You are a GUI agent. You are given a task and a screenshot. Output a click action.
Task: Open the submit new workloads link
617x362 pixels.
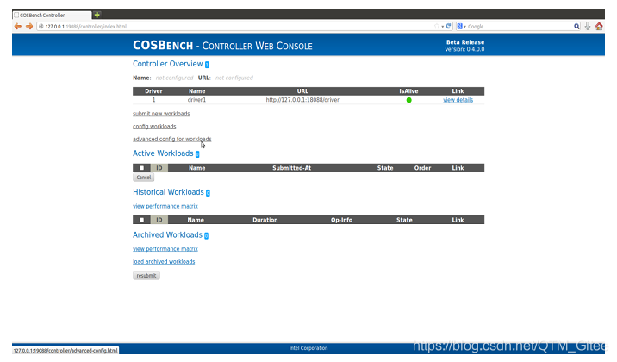click(x=161, y=114)
